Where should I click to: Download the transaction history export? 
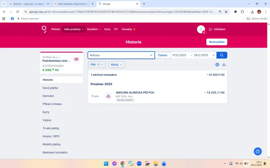(224, 65)
